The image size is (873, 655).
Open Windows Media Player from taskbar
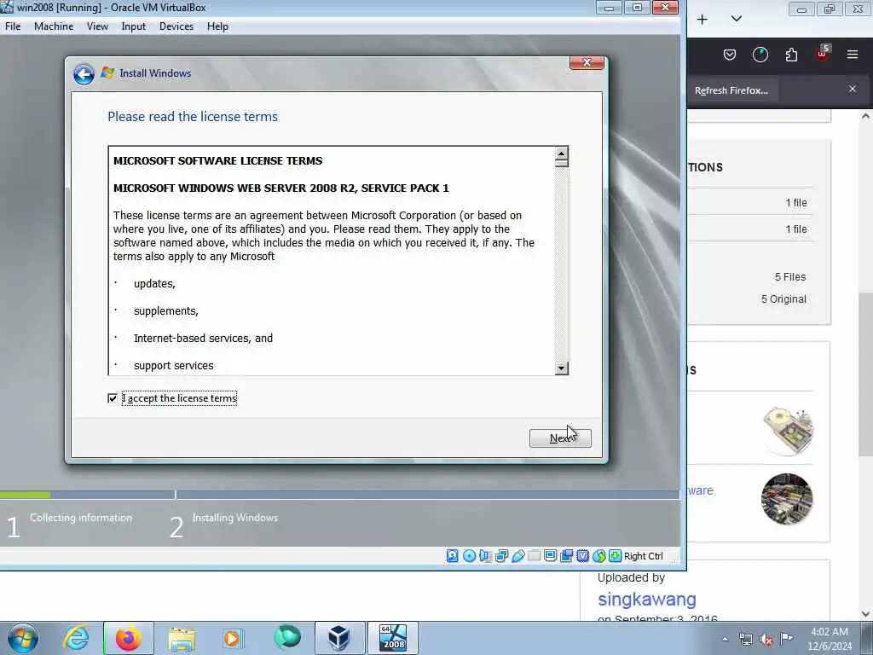[x=233, y=638]
